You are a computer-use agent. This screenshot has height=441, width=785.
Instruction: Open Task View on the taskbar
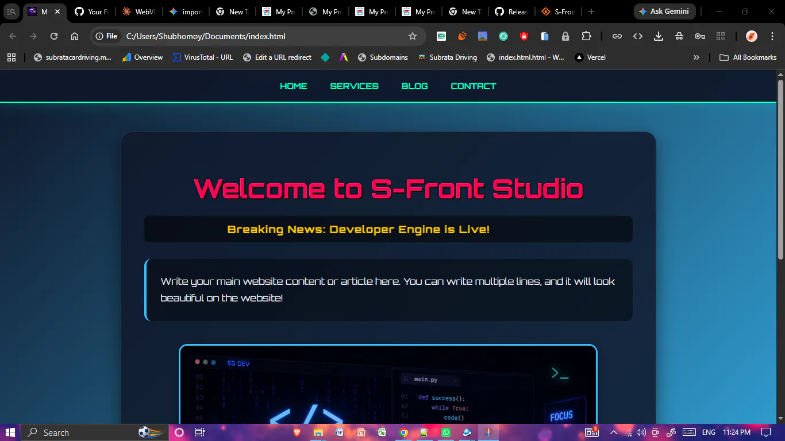[200, 432]
